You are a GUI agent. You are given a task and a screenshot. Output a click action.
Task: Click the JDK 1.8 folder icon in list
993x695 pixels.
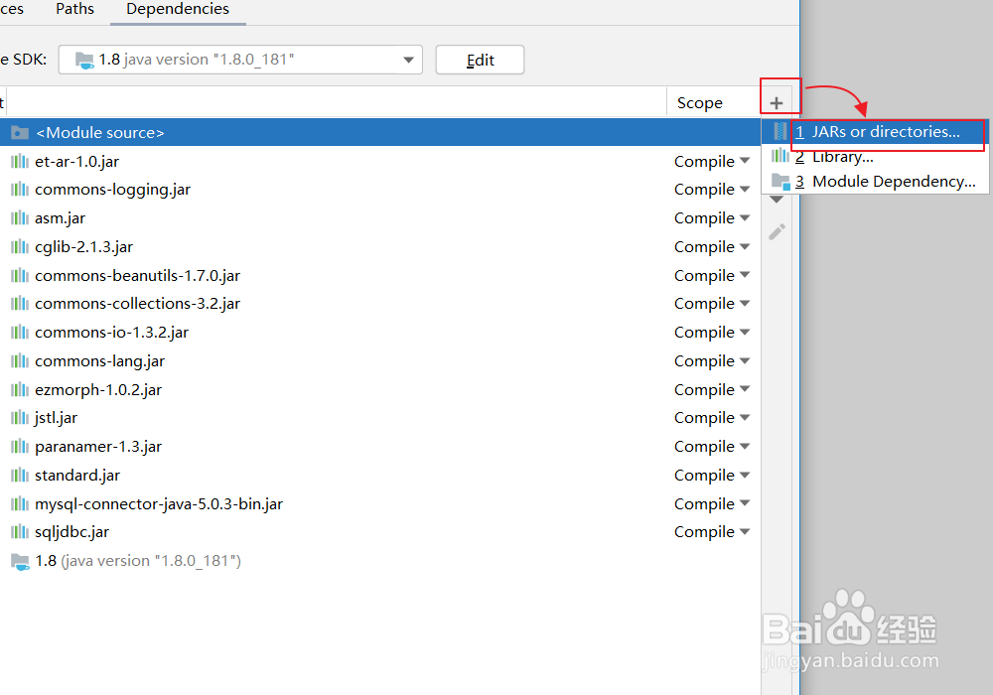click(20, 561)
